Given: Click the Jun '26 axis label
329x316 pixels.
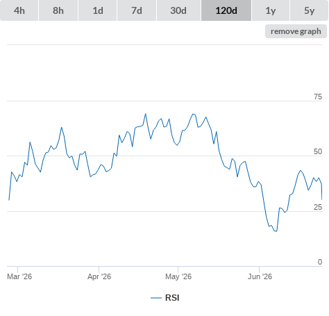Looking at the screenshot, I should click(260, 276).
